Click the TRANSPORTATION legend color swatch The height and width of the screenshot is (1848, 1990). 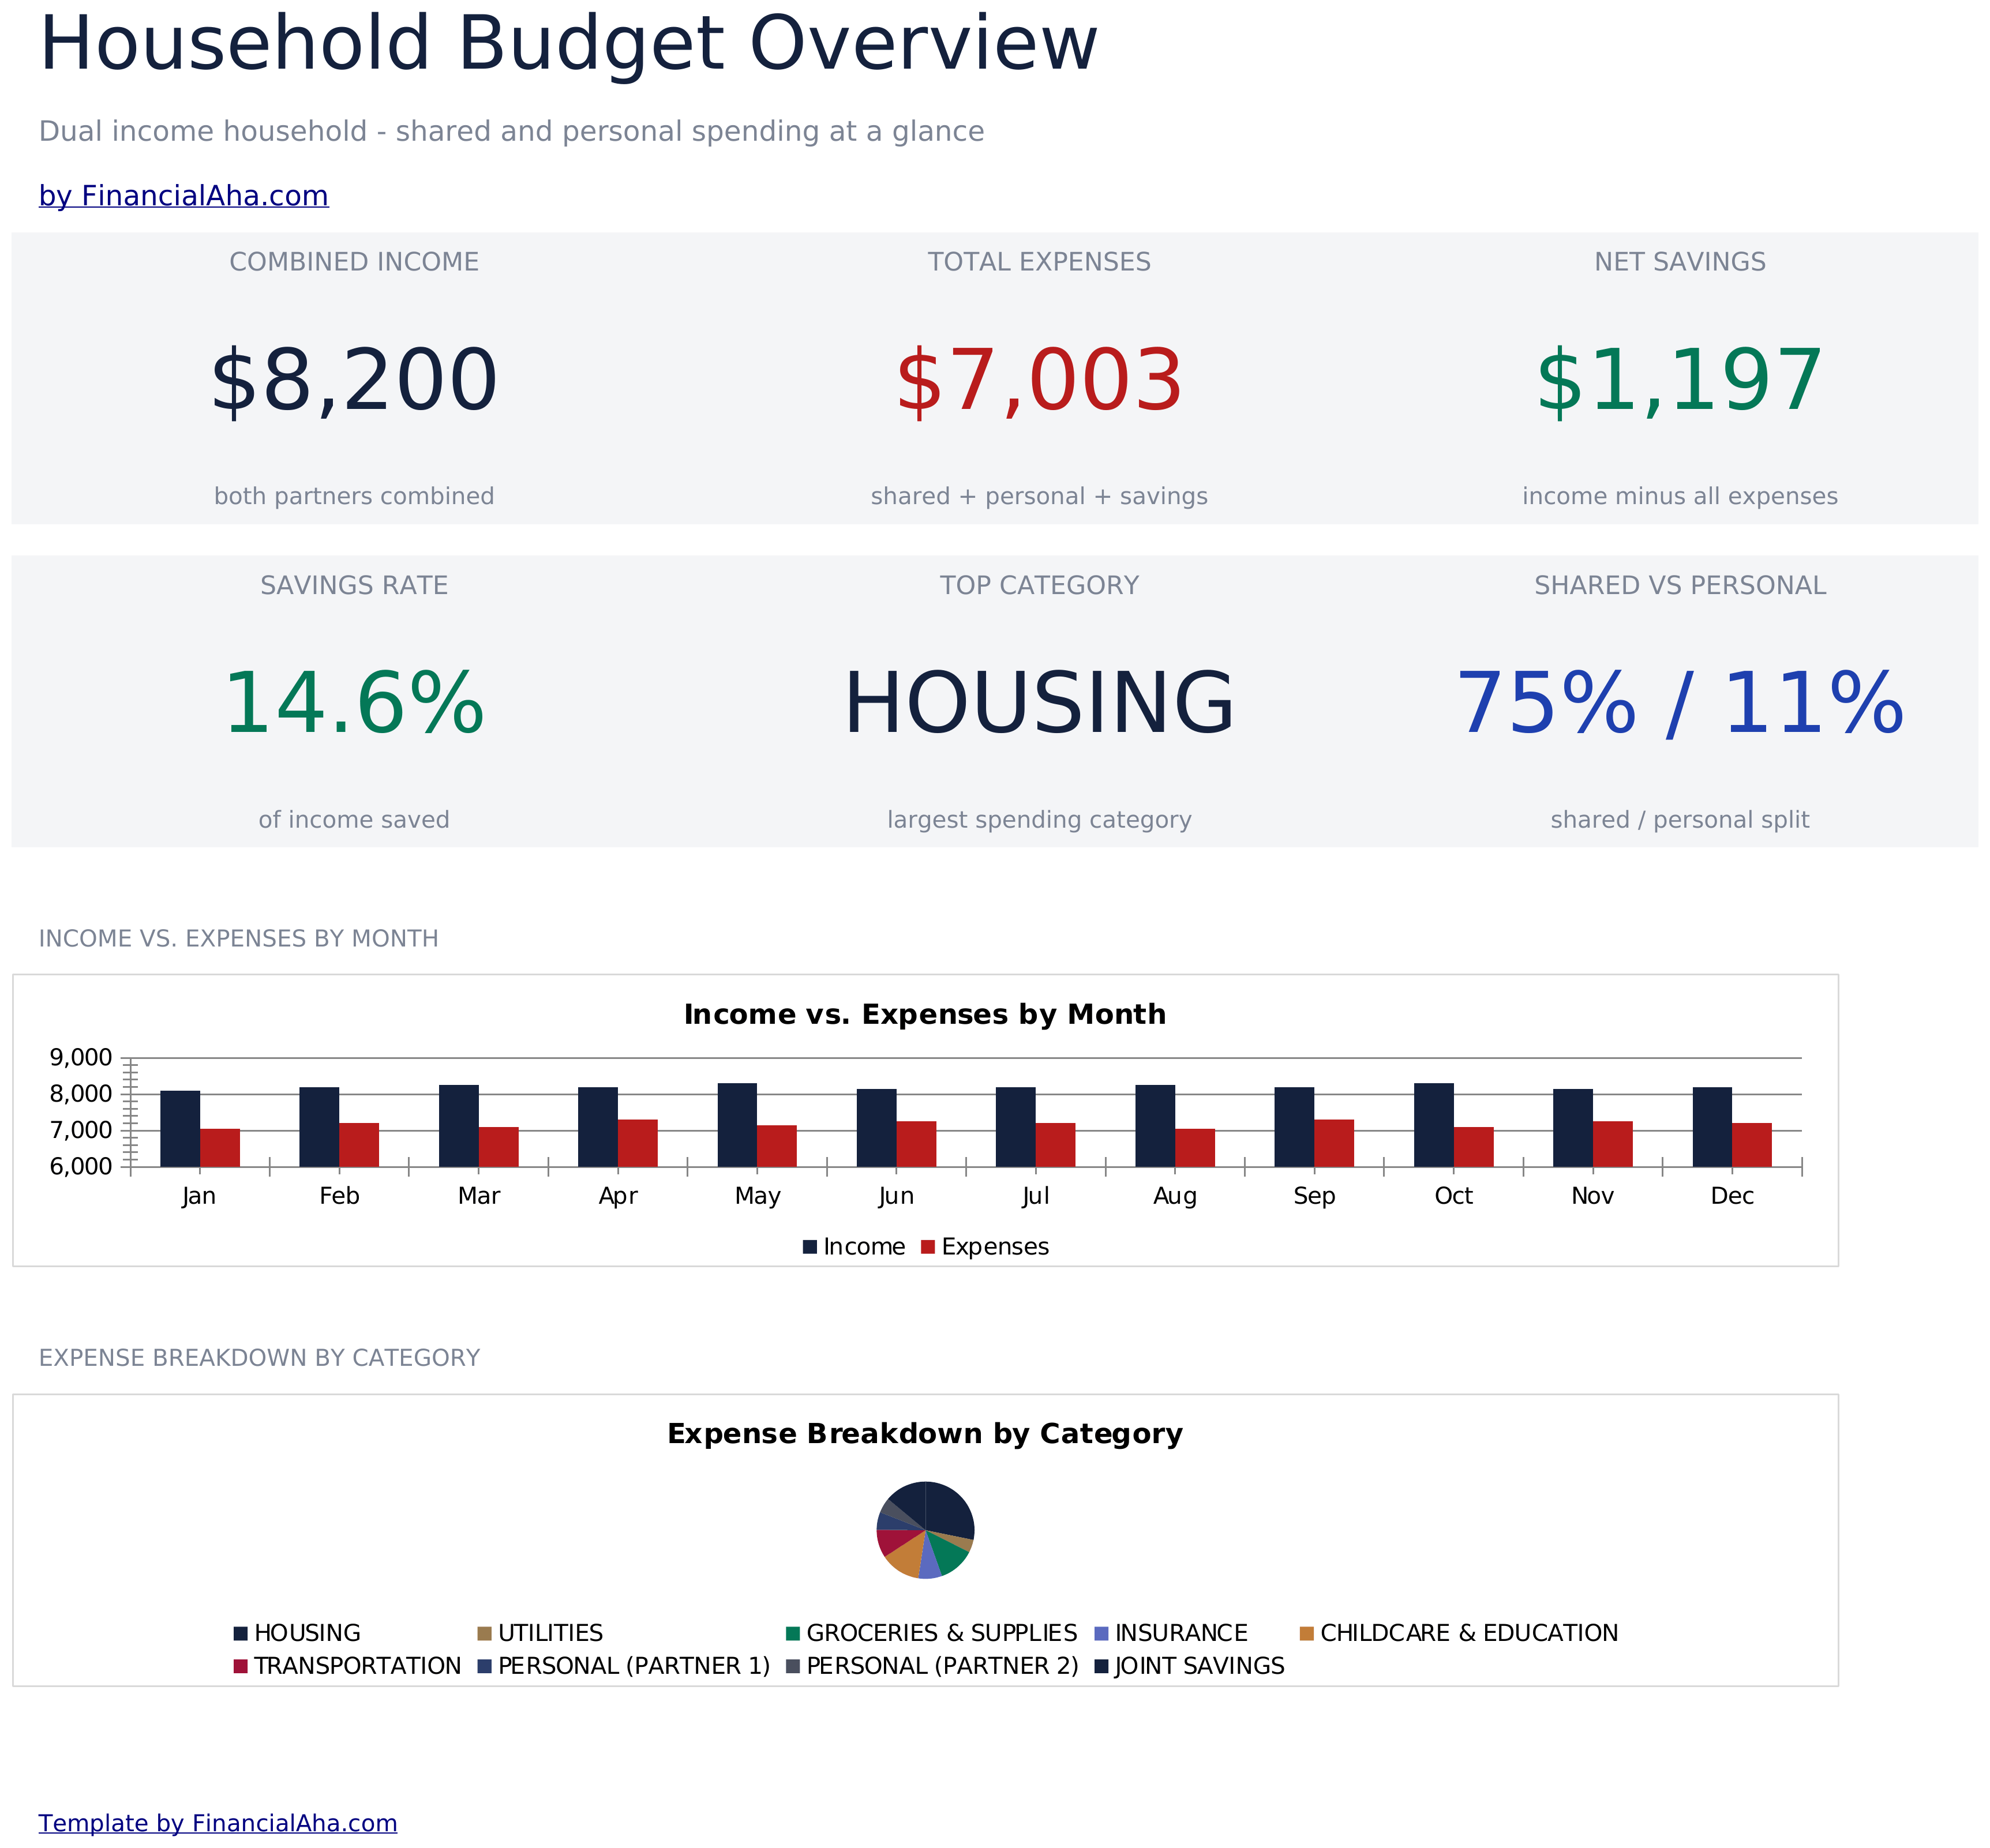pos(240,1666)
